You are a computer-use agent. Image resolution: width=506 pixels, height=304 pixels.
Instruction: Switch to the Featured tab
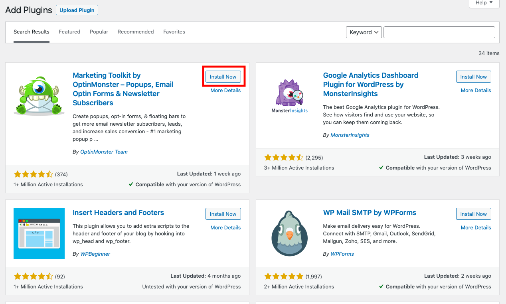coord(69,32)
